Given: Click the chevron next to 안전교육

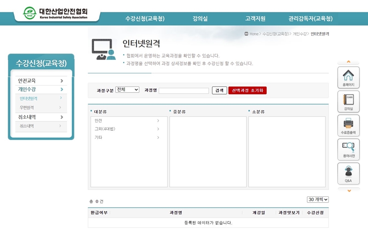Looking at the screenshot, I should (62, 81).
